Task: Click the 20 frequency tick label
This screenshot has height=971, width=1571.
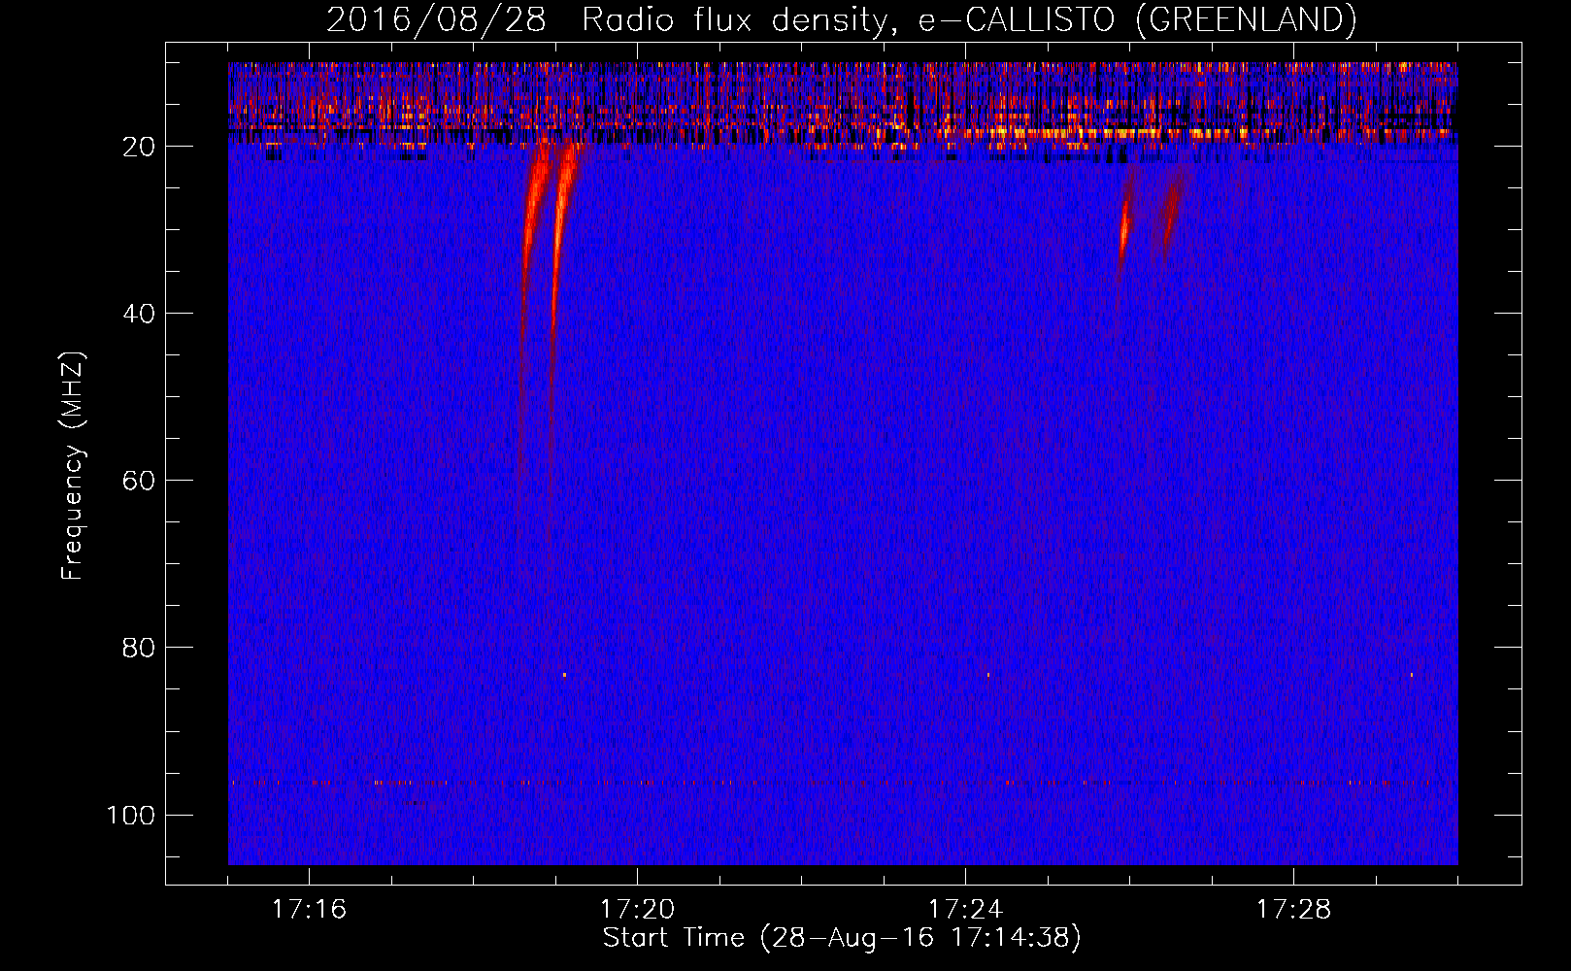Action: [x=139, y=147]
